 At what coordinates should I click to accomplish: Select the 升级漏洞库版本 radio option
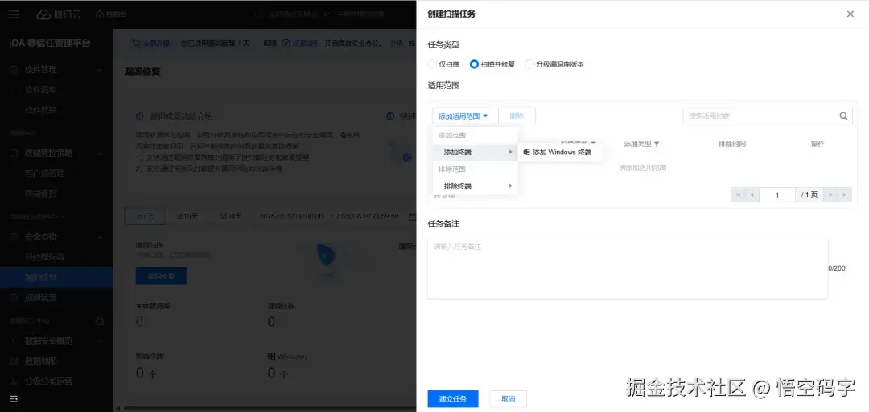pyautogui.click(x=529, y=64)
